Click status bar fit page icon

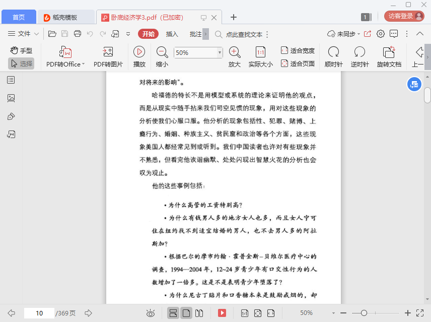click(258, 313)
